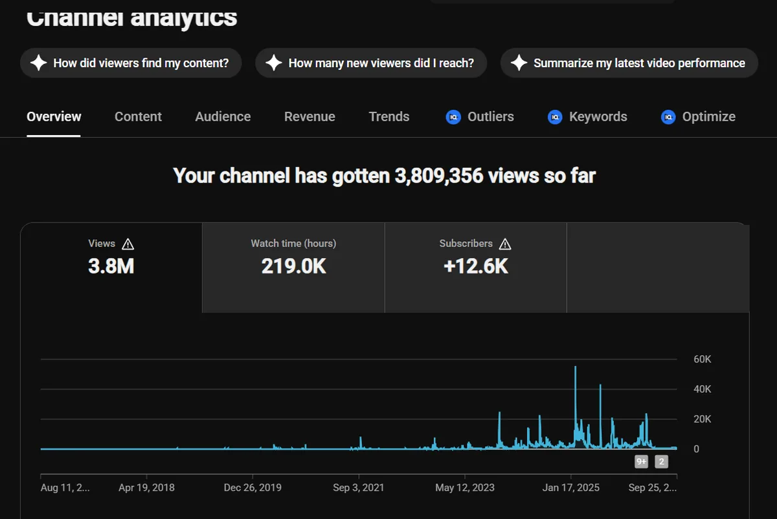Click the warning triangle next to Views
Viewport: 777px width, 519px height.
128,244
